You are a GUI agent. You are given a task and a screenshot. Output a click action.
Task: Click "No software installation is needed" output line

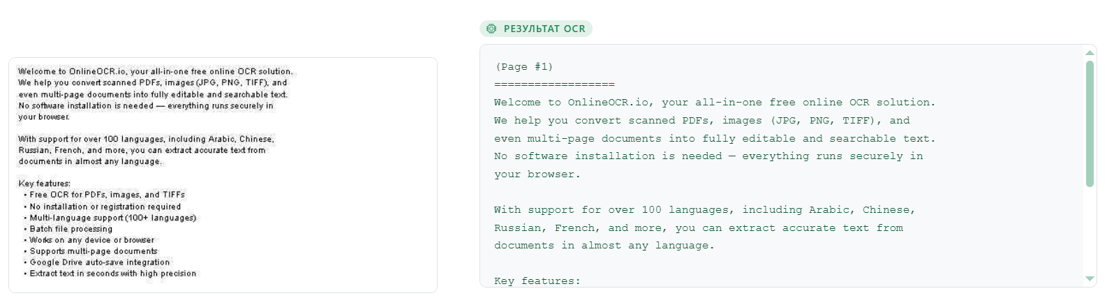tap(708, 156)
